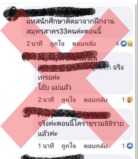Click the first comment text about สมุทรสาคร33คน

(x=70, y=27)
